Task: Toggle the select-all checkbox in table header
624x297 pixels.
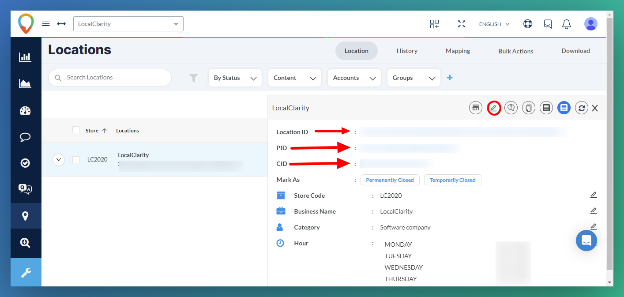Action: pyautogui.click(x=76, y=130)
